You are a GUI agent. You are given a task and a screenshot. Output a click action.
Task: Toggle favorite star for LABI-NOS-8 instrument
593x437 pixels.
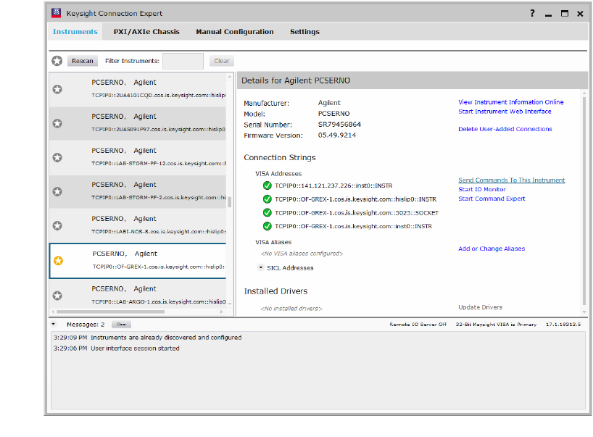(x=57, y=225)
